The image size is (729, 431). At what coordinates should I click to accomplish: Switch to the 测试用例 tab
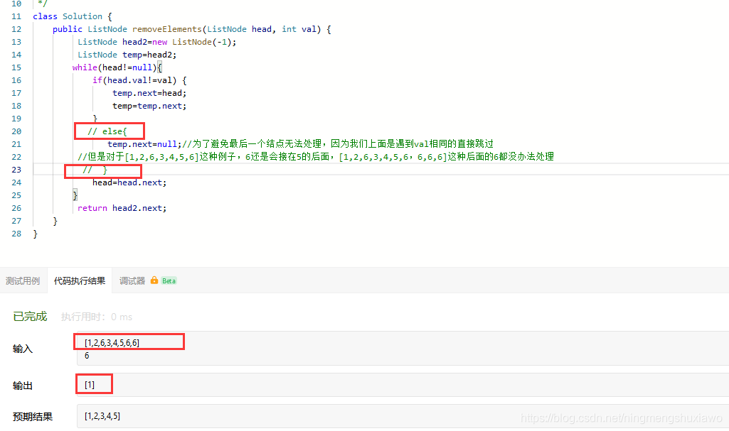pyautogui.click(x=23, y=280)
